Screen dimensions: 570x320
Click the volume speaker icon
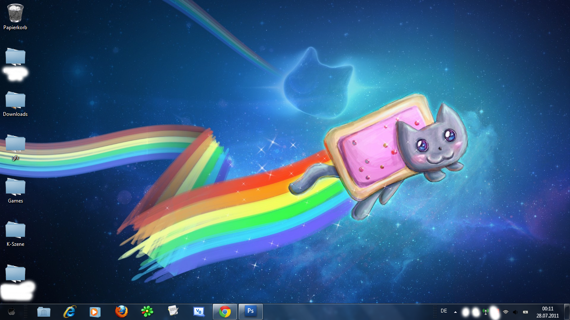tap(515, 312)
